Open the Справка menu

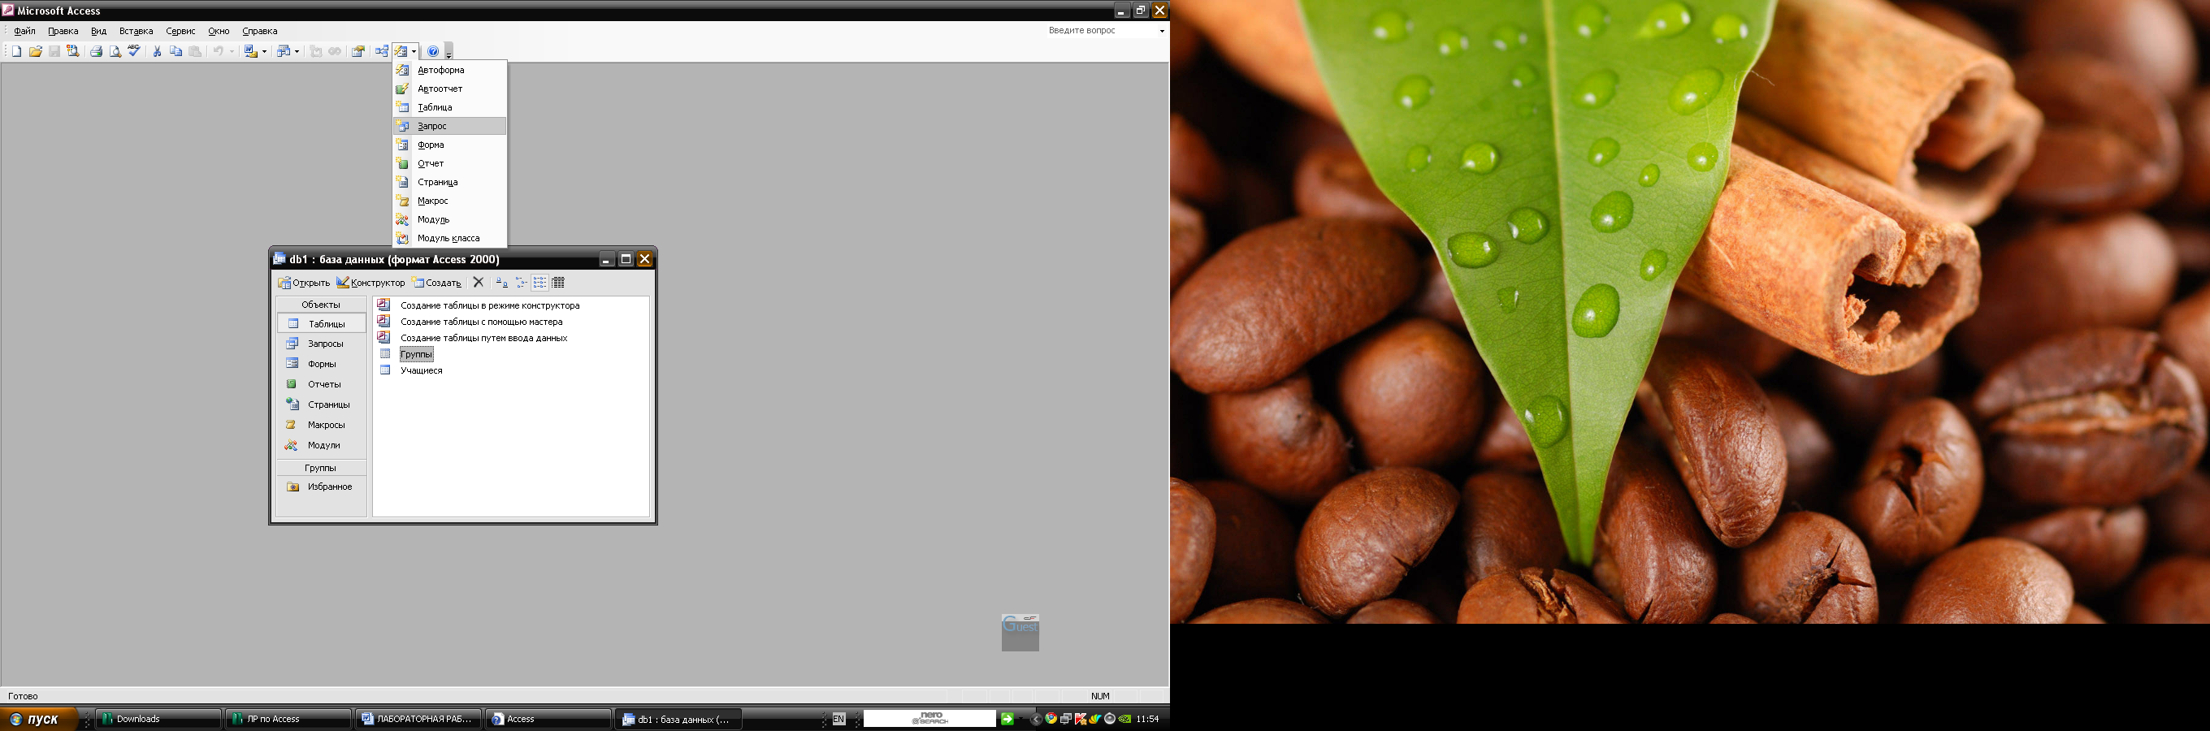tap(260, 31)
